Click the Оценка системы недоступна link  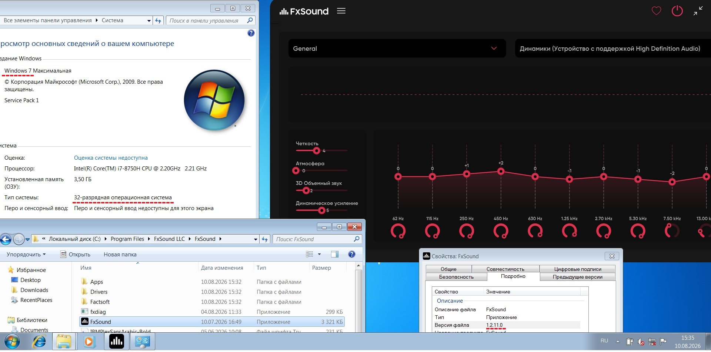pyautogui.click(x=111, y=158)
